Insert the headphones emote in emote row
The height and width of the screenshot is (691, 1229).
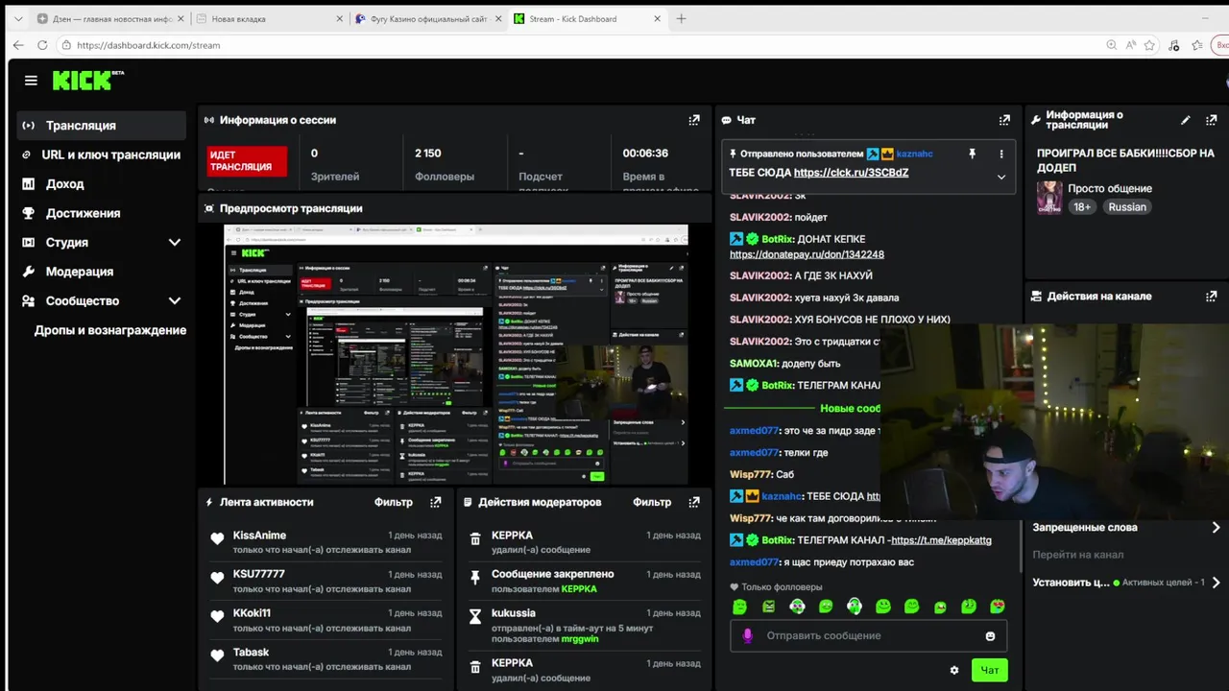point(855,607)
